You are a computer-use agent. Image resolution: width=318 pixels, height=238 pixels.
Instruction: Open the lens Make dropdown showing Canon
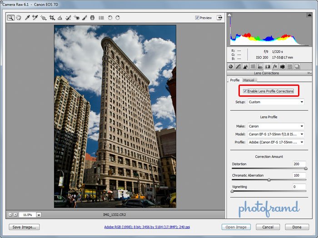(x=276, y=126)
